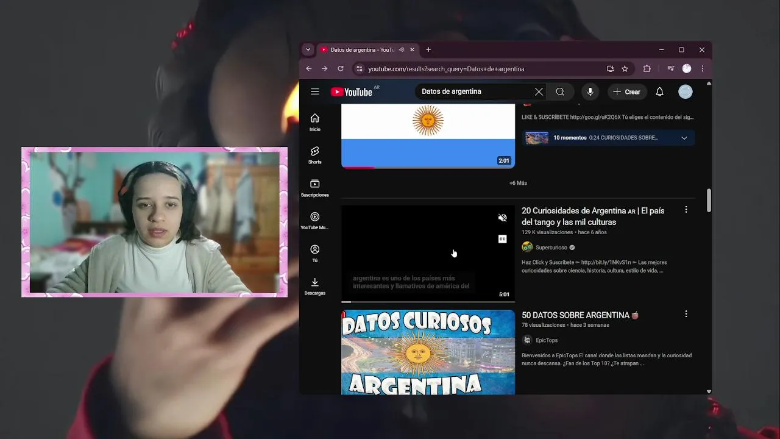This screenshot has height=439, width=780.
Task: Open the Chrome three-dot menu
Action: 703,69
